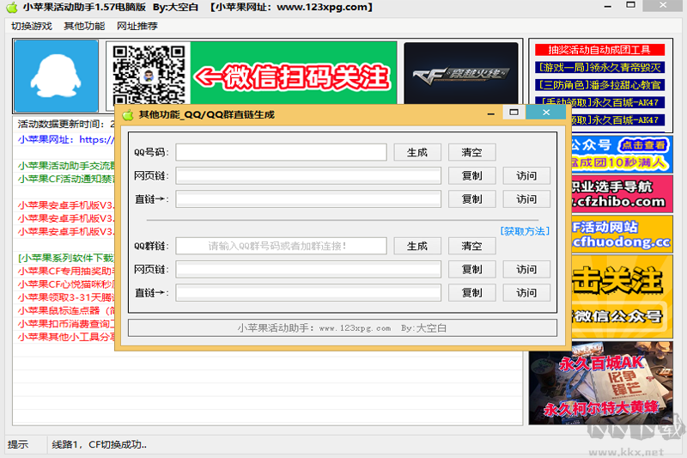The height and width of the screenshot is (458, 687).
Task: Click 小苹果领取3-31天腾 list row
Action: coord(66,297)
